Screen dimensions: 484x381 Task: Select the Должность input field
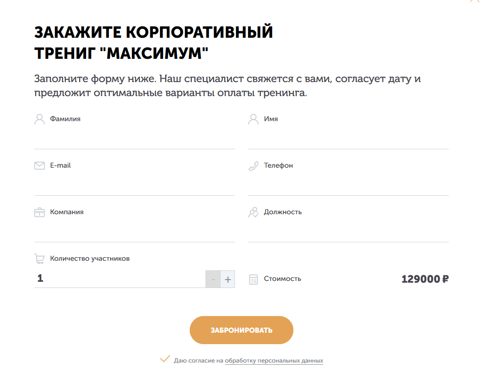click(x=348, y=231)
